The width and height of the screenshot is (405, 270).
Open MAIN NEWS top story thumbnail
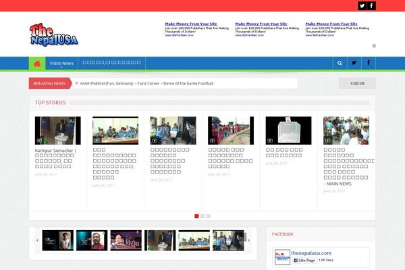(346, 130)
